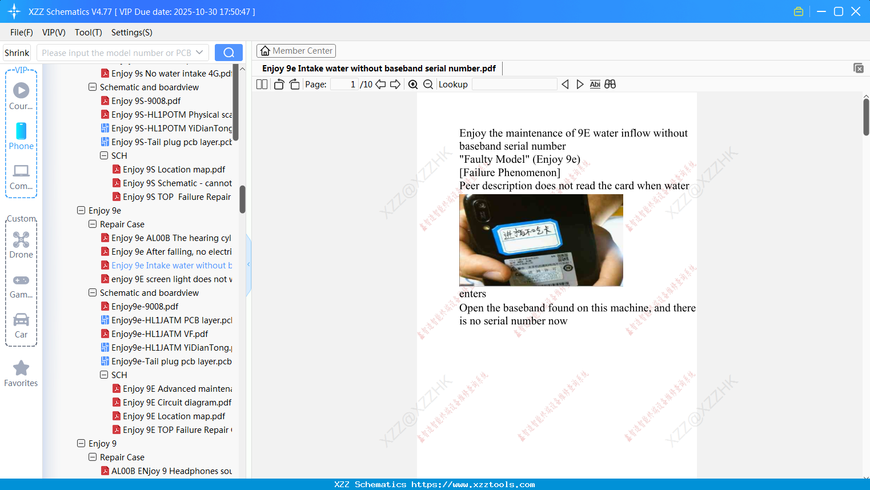Click the Page number field
This screenshot has height=490, width=870.
pos(344,84)
